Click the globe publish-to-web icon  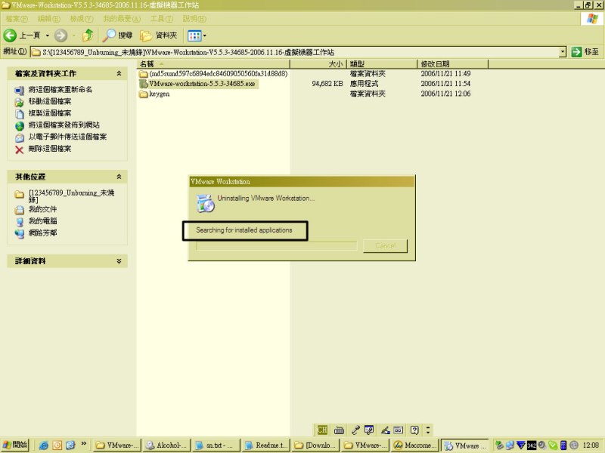tap(20, 126)
